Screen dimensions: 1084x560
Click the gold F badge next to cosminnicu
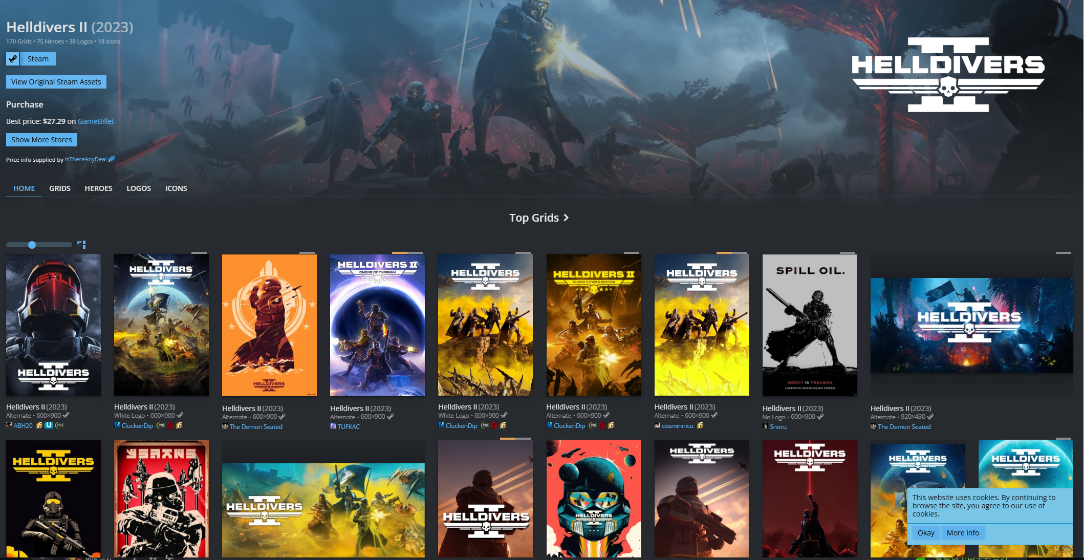point(700,425)
